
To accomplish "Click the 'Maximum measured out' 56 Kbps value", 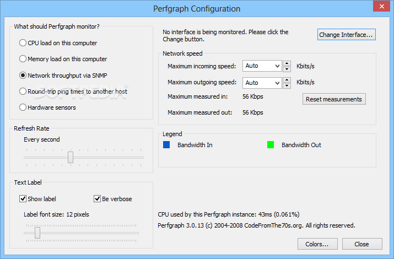I will pyautogui.click(x=253, y=112).
